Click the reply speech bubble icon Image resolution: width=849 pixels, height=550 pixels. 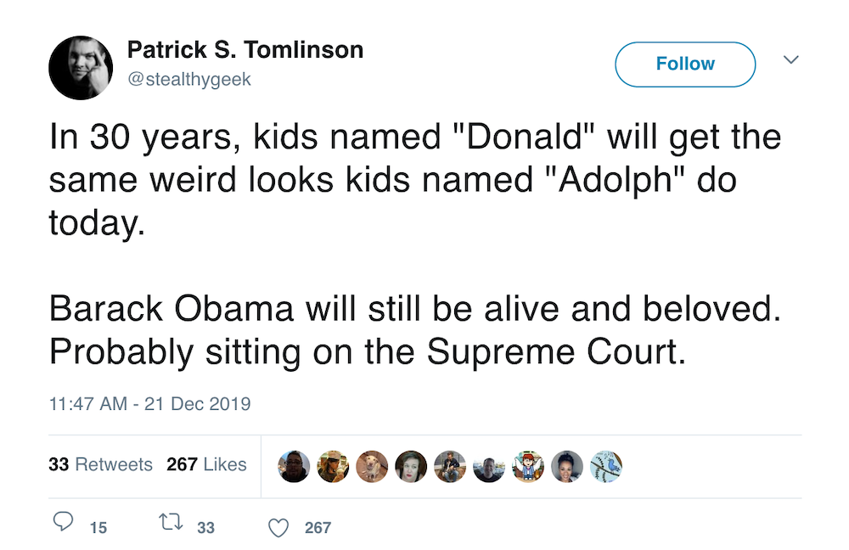pyautogui.click(x=64, y=522)
